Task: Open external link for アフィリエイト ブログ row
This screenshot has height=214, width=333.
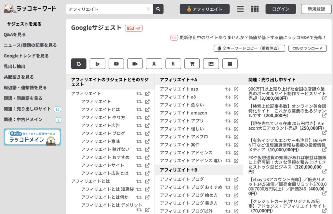Action: [147, 133]
